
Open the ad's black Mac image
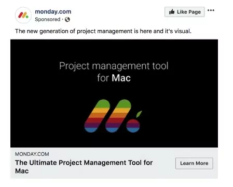114,94
